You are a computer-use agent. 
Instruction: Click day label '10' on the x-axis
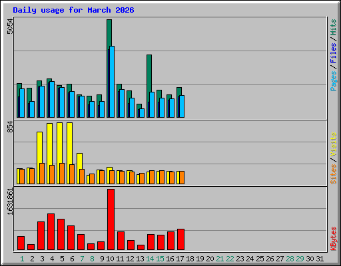tap(110, 259)
